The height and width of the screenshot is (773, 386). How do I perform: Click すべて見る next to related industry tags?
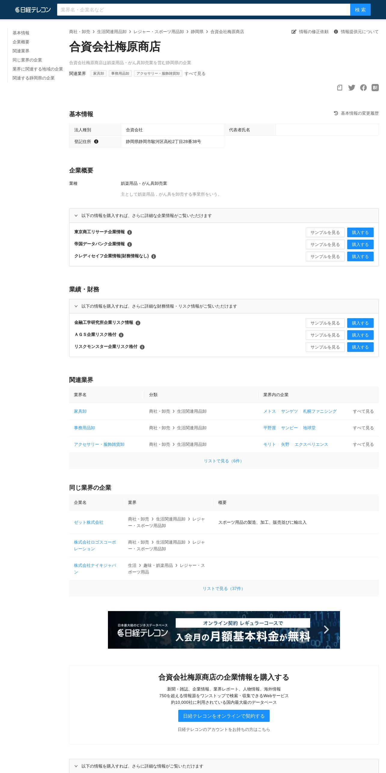pos(195,73)
